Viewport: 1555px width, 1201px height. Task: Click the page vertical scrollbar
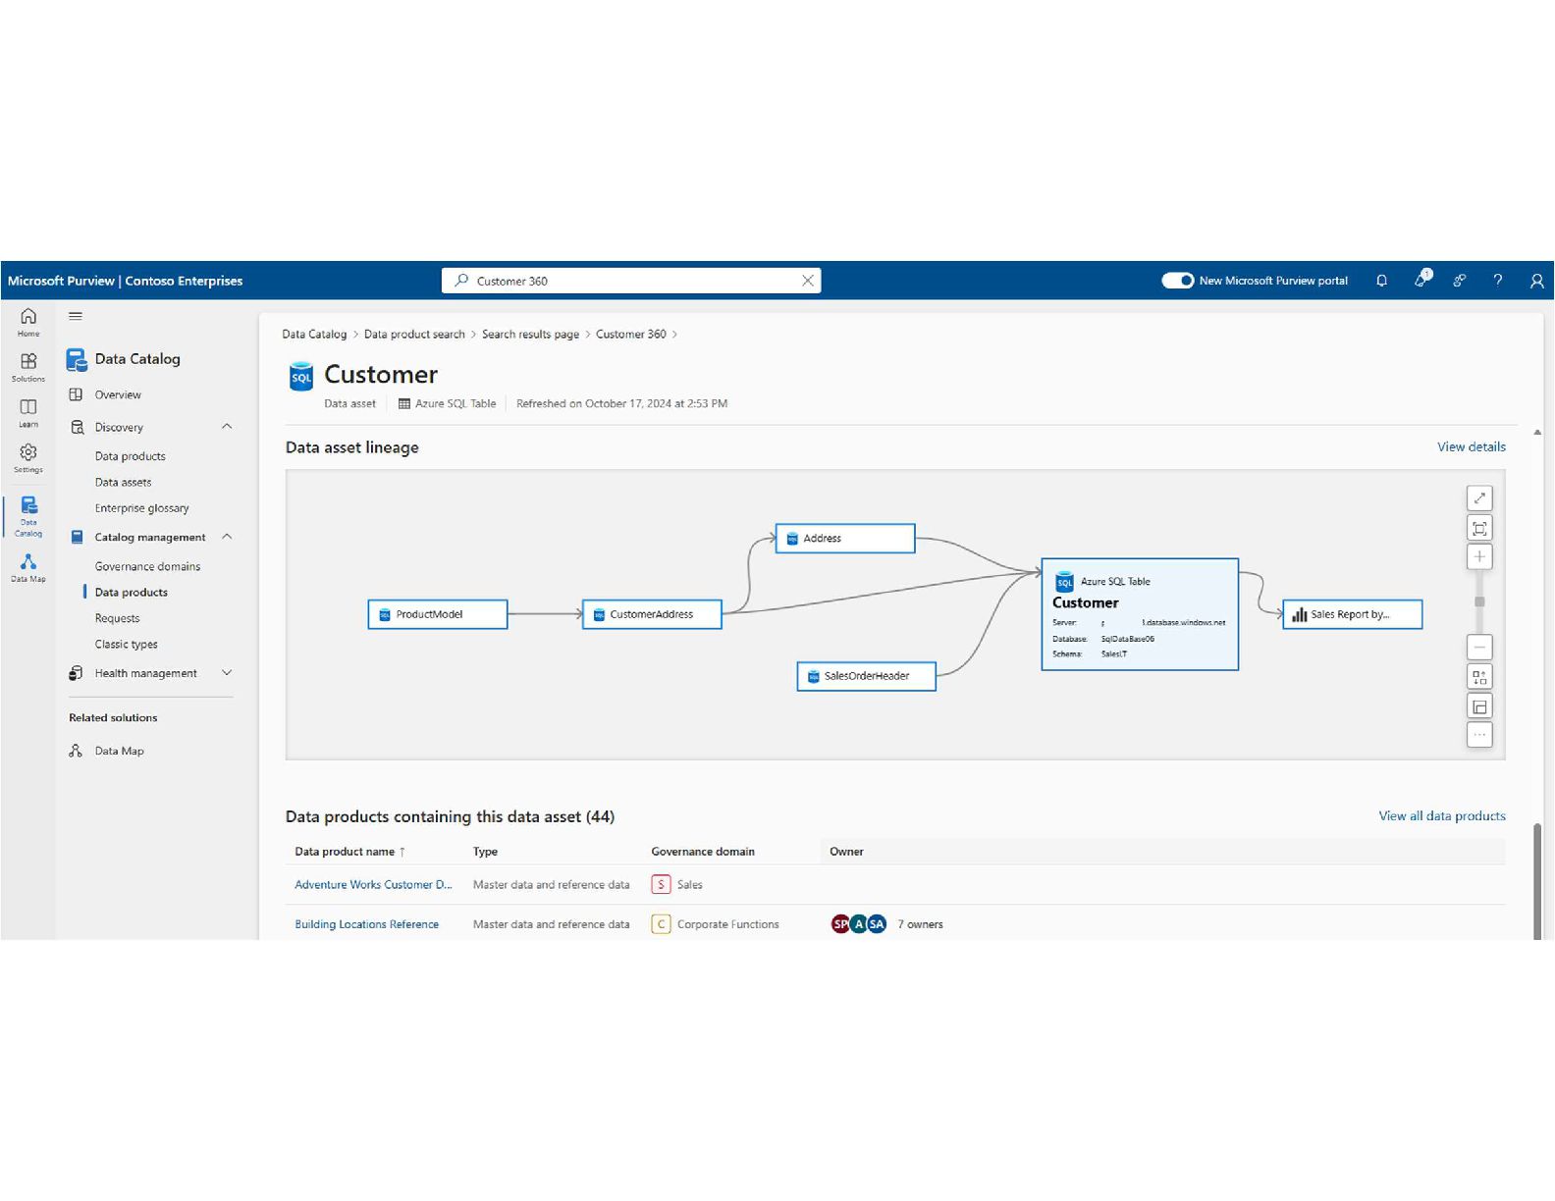1537,880
